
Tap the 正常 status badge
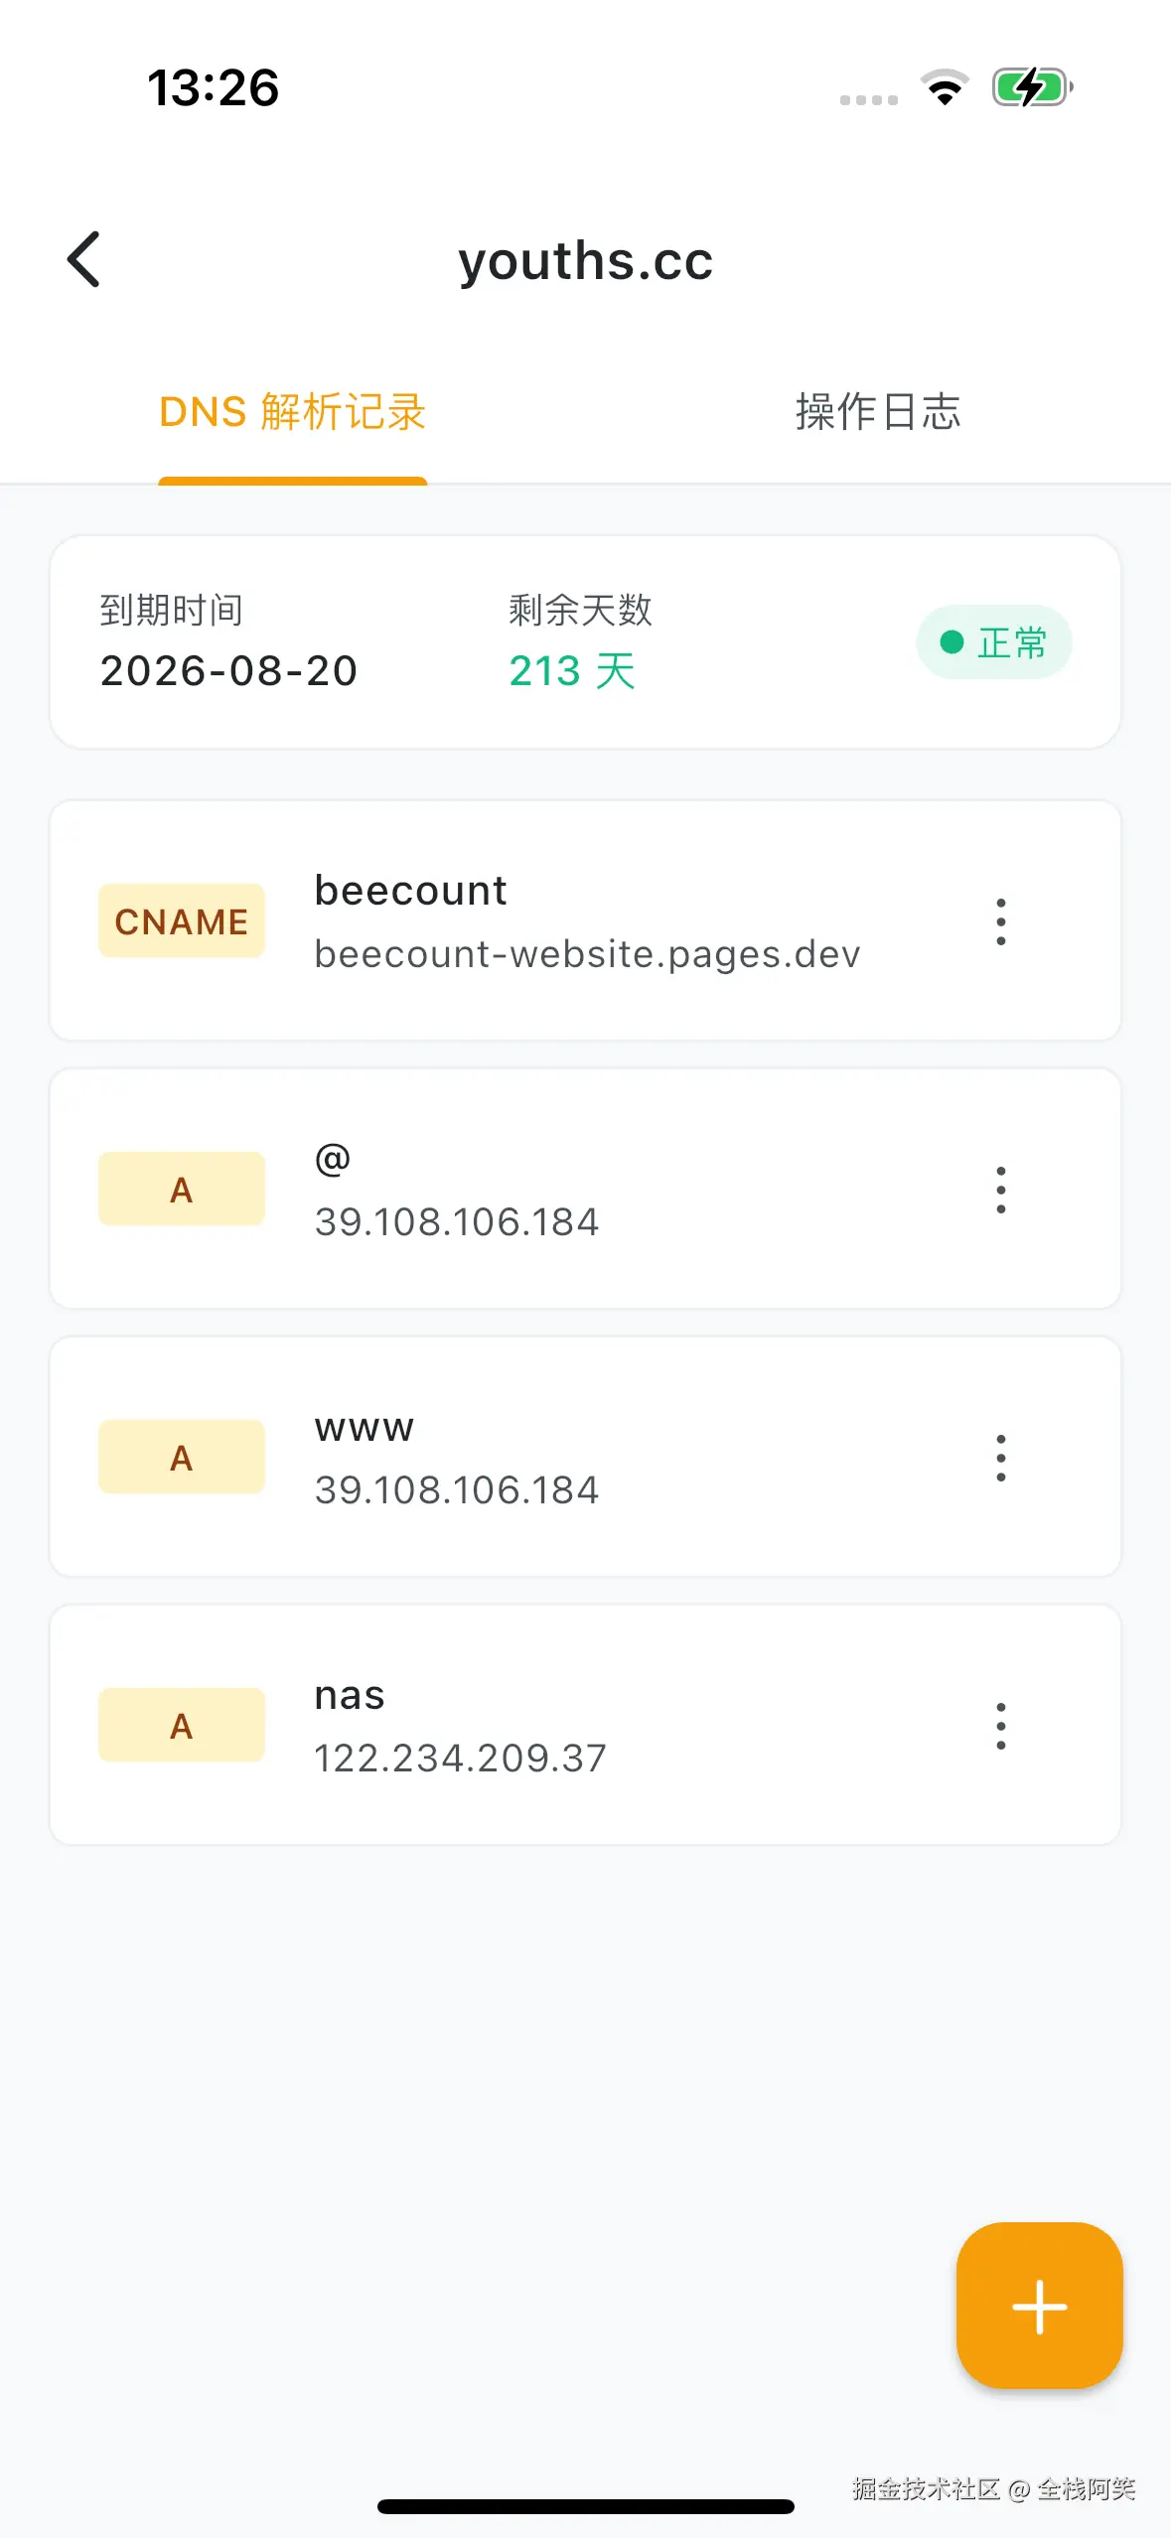[x=993, y=642]
